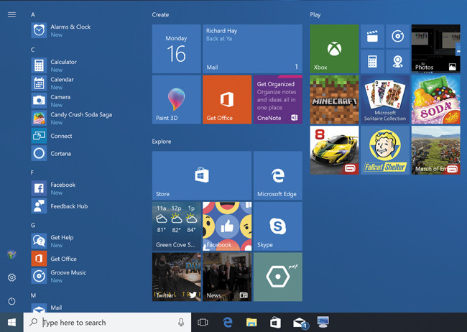467x332 pixels.
Task: Open the Asphalt 8 racing tile
Action: click(335, 150)
